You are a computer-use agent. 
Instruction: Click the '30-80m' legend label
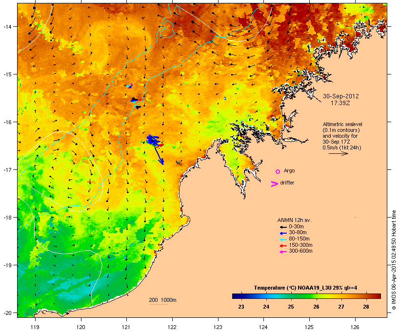coord(298,233)
